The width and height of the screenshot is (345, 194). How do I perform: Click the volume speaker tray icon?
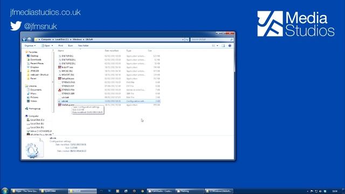click(x=320, y=191)
